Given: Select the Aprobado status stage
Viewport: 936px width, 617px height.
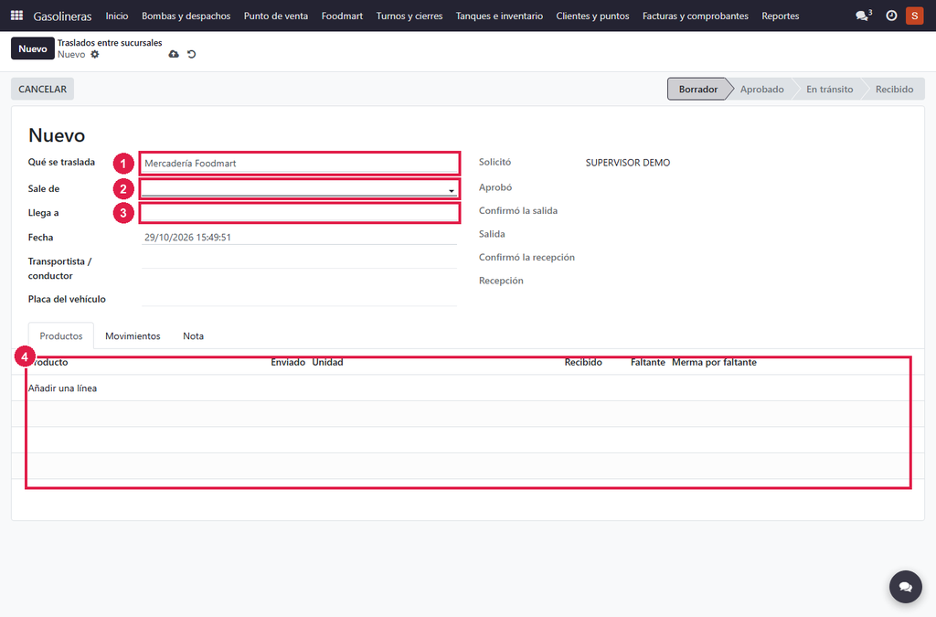Looking at the screenshot, I should (x=762, y=89).
